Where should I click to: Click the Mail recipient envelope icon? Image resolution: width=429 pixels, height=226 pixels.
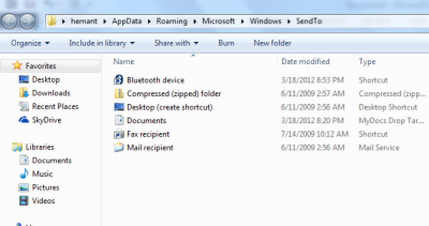[x=118, y=148]
